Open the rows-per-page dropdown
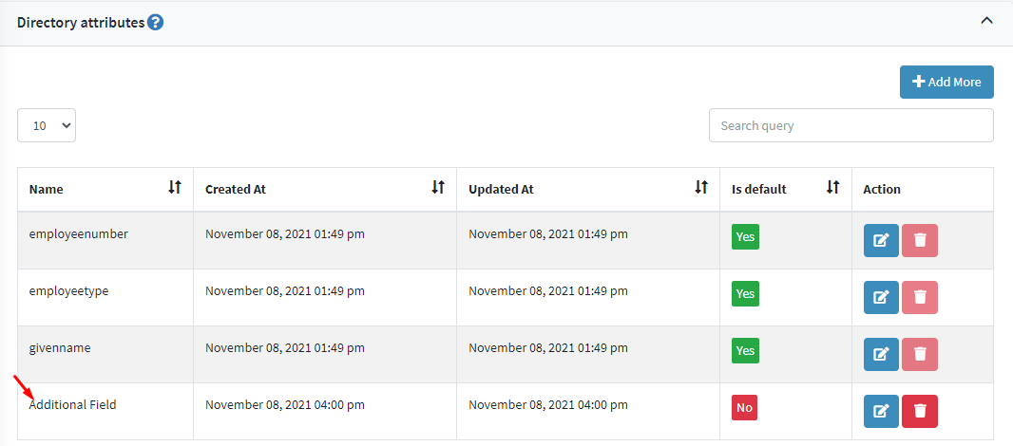The image size is (1013, 446). coord(47,125)
